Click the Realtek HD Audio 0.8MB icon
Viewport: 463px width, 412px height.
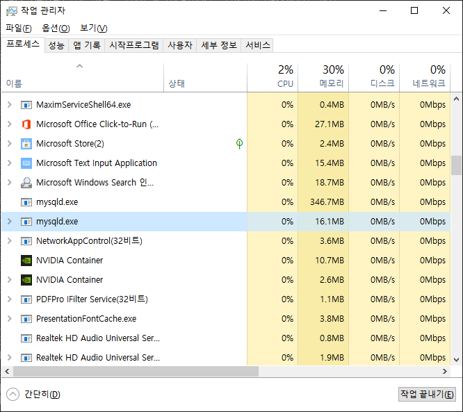click(x=26, y=338)
